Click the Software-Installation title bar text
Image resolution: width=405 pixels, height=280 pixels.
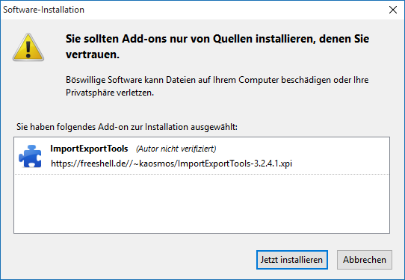[x=43, y=10]
